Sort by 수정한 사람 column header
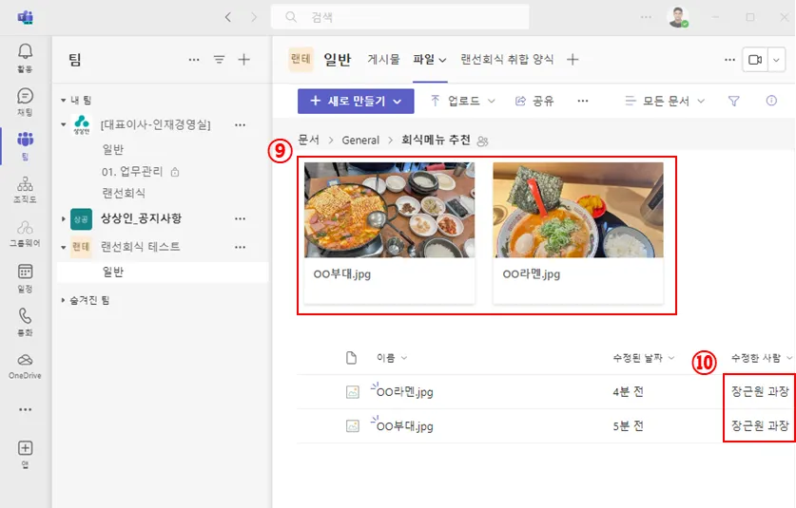This screenshot has height=508, width=796. pos(761,358)
